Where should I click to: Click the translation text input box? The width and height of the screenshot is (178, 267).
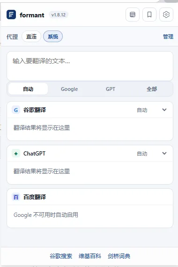90,66
